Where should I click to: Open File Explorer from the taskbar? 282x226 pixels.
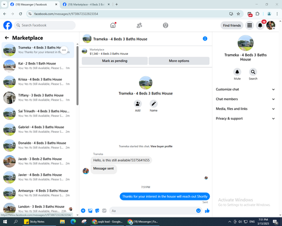tap(62, 221)
